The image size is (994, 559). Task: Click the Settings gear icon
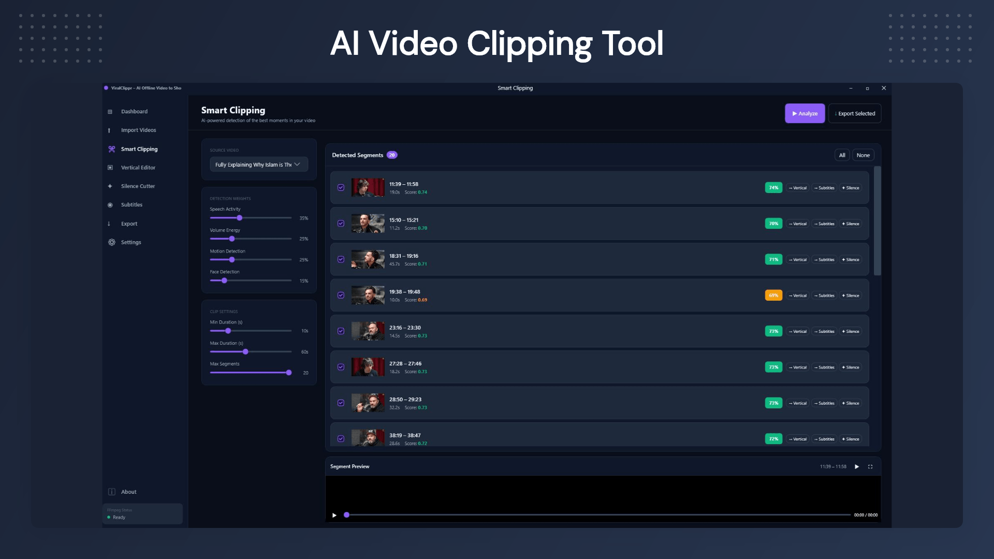tap(111, 242)
